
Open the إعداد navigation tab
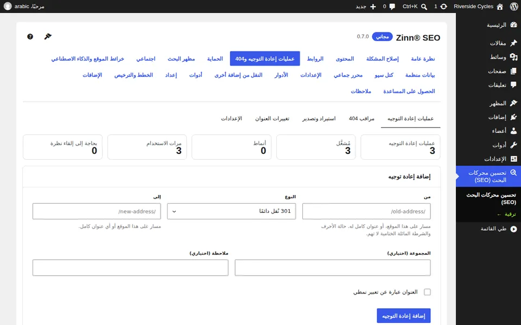click(x=171, y=75)
